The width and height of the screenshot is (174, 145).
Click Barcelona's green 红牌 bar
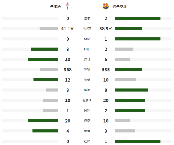pos(138,141)
